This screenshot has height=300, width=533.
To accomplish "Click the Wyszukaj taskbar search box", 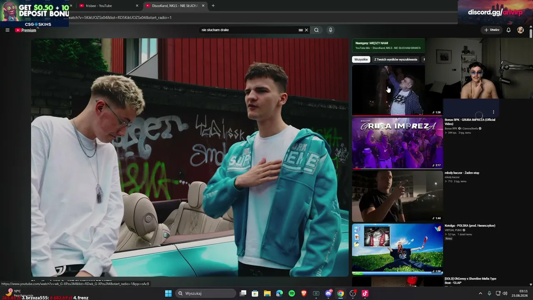I will [x=206, y=293].
